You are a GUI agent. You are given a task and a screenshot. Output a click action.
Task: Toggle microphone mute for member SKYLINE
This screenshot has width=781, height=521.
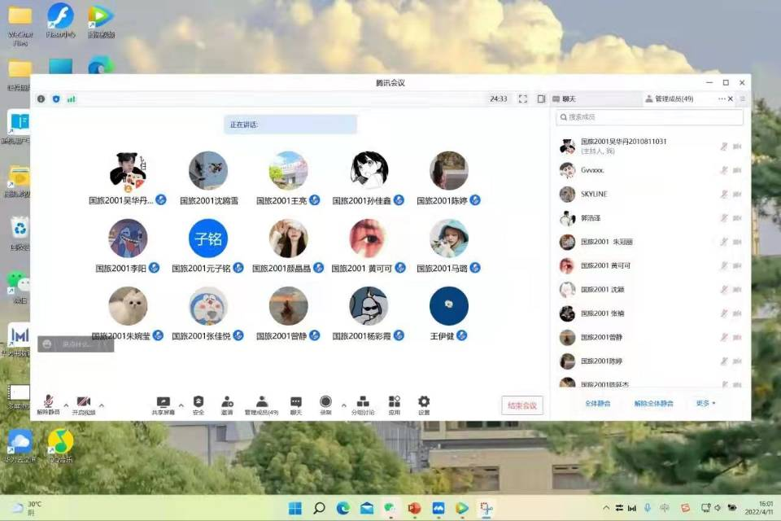[x=723, y=195]
